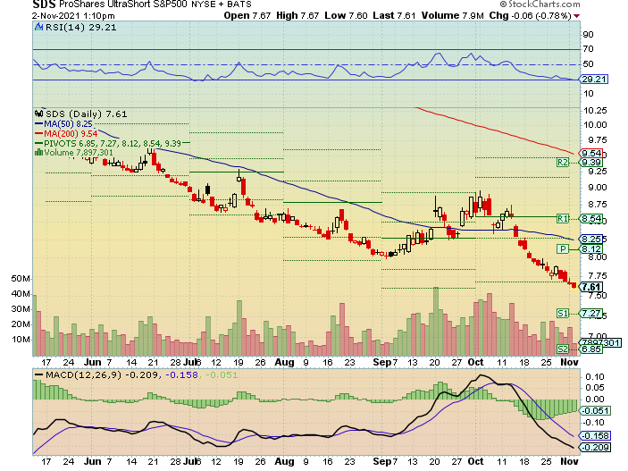Click the candlestick icon beside SDS (Daily)
Image resolution: width=628 pixels, height=471 pixels.
(x=39, y=114)
